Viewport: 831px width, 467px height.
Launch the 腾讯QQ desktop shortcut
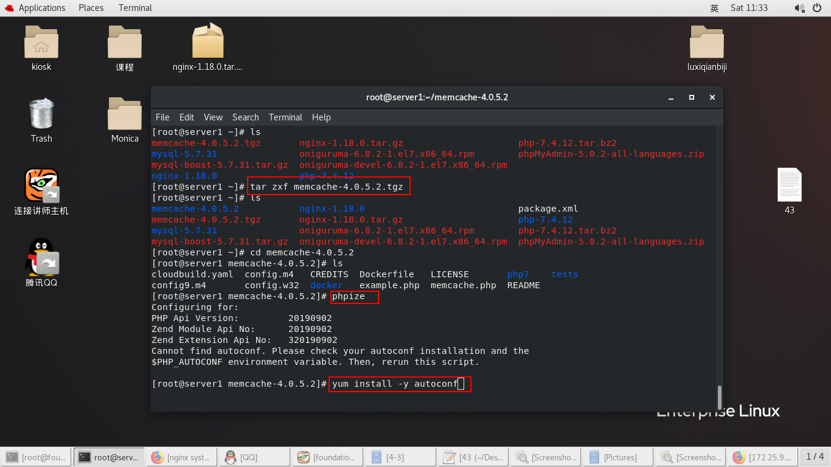(41, 257)
